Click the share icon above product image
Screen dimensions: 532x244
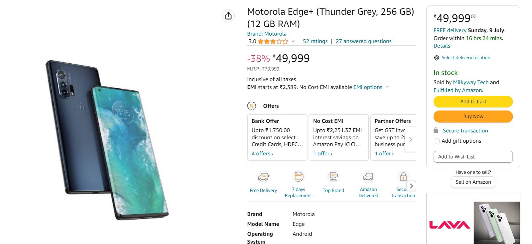click(x=229, y=16)
